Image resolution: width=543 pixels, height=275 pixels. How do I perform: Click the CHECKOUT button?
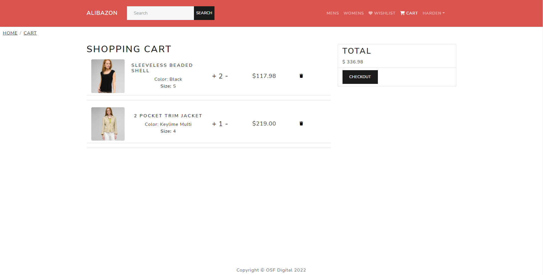click(x=360, y=77)
